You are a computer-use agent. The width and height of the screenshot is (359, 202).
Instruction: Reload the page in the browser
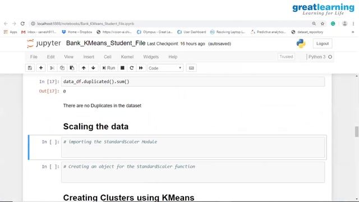tap(22, 24)
